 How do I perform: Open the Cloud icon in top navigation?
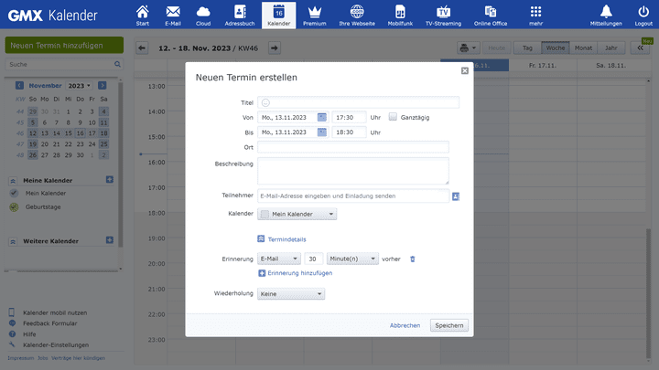(x=203, y=14)
